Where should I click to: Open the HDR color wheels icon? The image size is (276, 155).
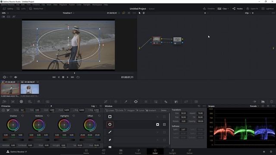tap(30, 102)
